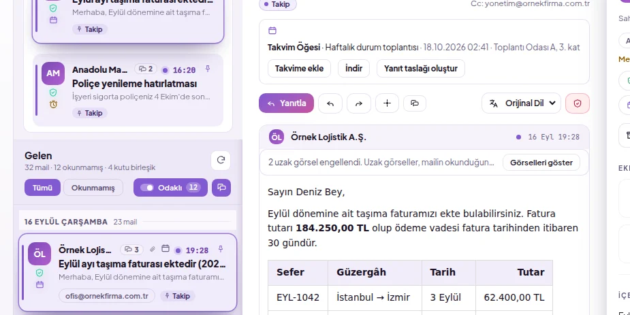The height and width of the screenshot is (315, 630).
Task: Click the Takip tag above the calendar card
Action: point(278,4)
